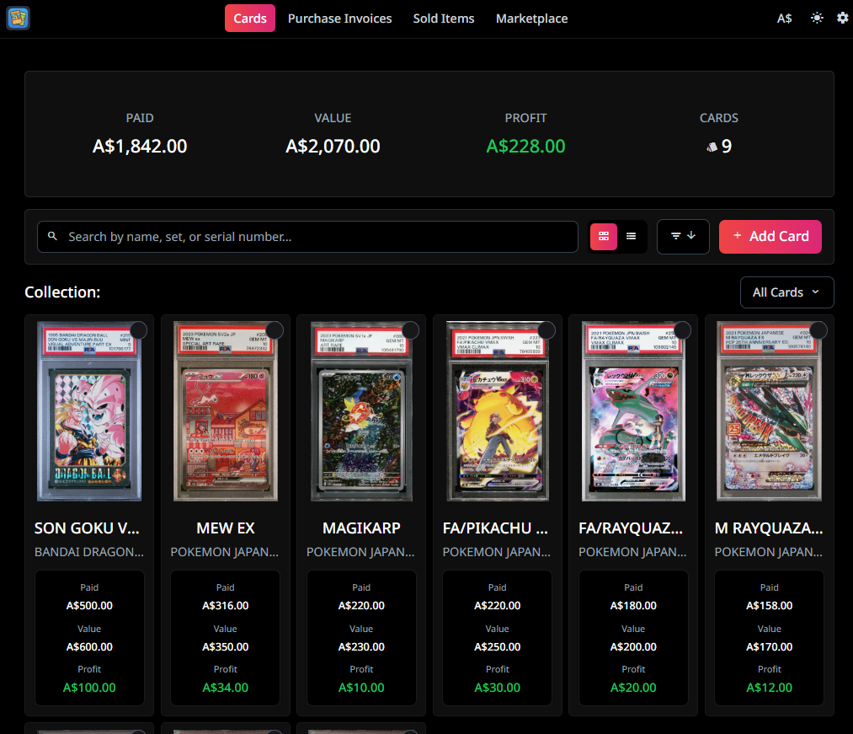Open the FA/Pikachu VMAX card thumbnail
This screenshot has height=734, width=853.
(x=497, y=411)
